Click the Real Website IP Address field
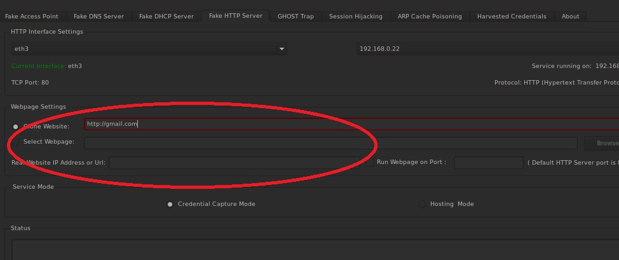 234,163
